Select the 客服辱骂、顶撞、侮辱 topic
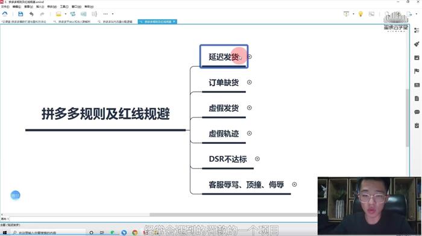422x236 pixels. click(x=246, y=185)
